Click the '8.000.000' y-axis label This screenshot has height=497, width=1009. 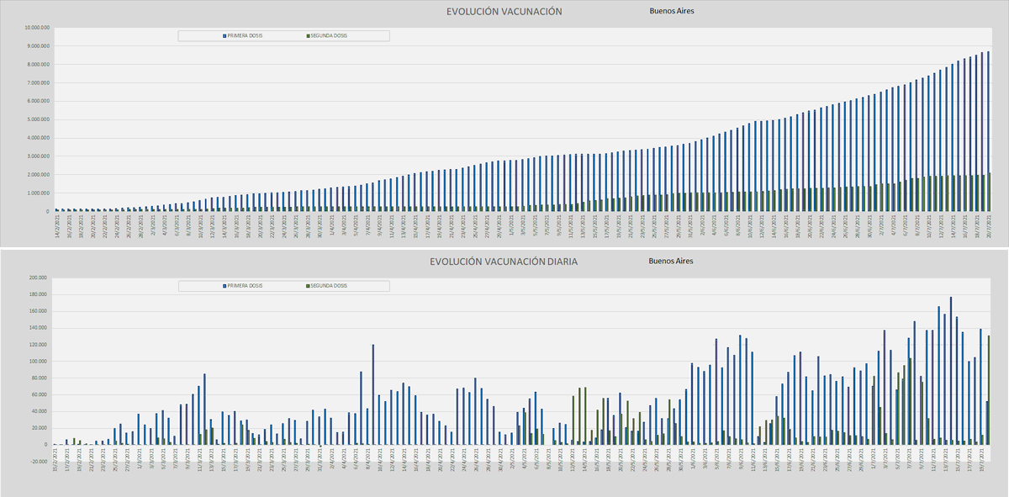click(x=39, y=65)
